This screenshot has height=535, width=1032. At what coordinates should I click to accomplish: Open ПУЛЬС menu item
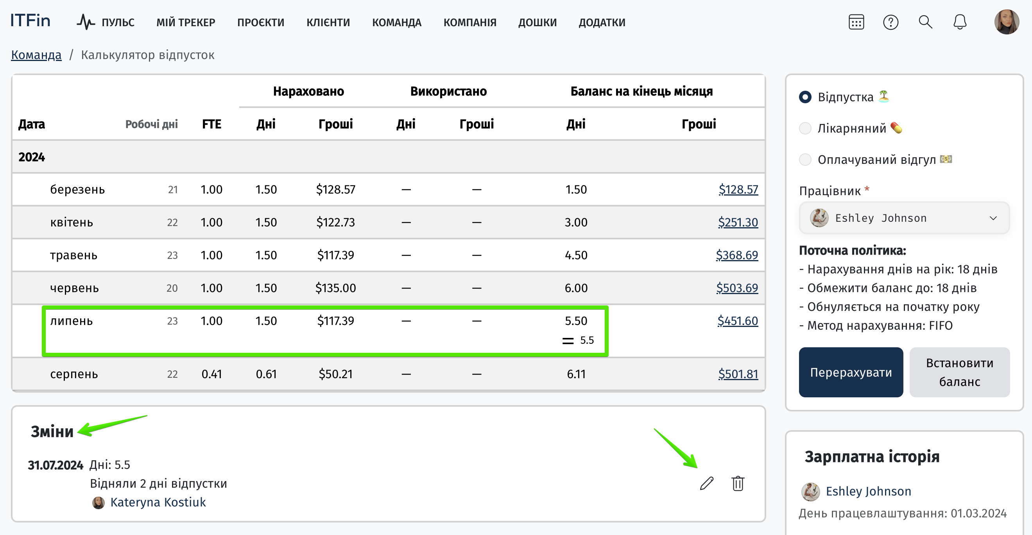coord(118,22)
